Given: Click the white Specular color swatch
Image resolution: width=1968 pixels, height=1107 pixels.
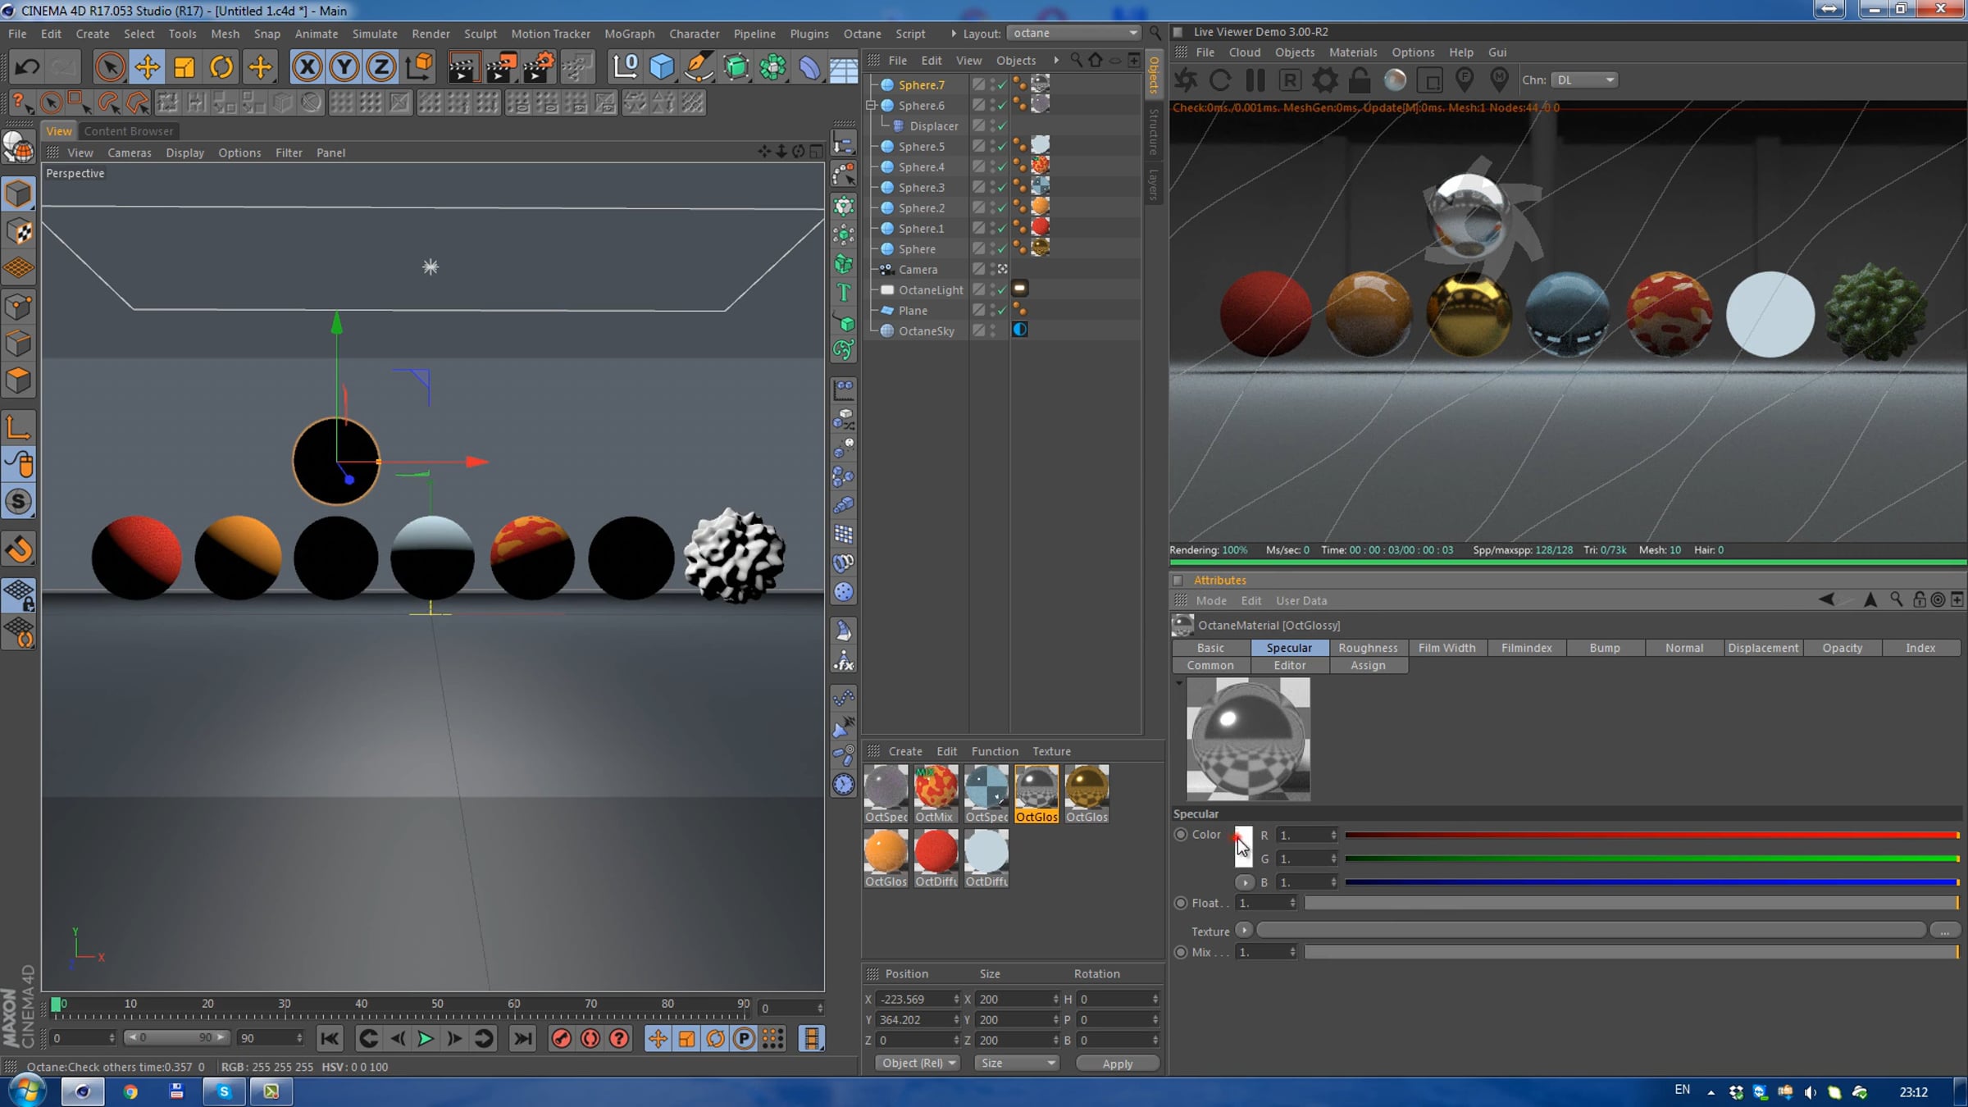Looking at the screenshot, I should click(x=1244, y=847).
